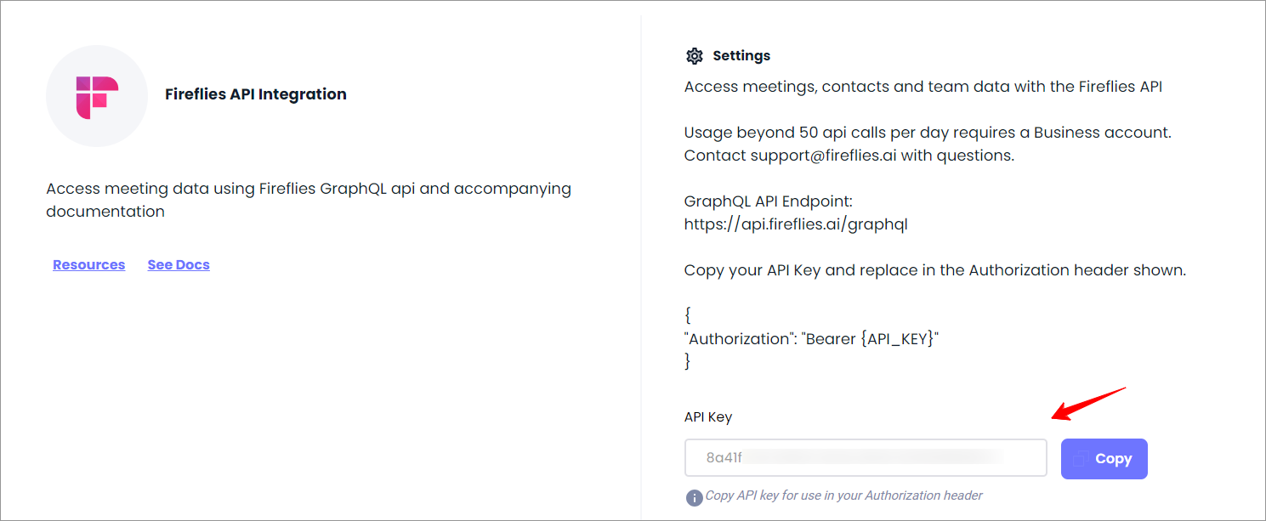Click the Copy button for the API key
This screenshot has height=521, width=1266.
[x=1104, y=459]
